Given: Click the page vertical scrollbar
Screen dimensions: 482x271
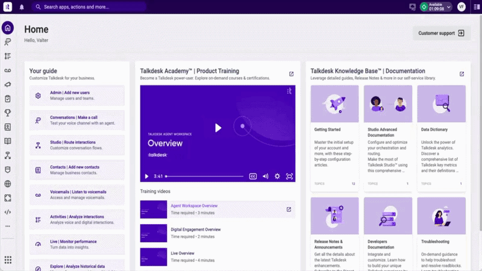Looking at the screenshot, I should click(x=480, y=123).
